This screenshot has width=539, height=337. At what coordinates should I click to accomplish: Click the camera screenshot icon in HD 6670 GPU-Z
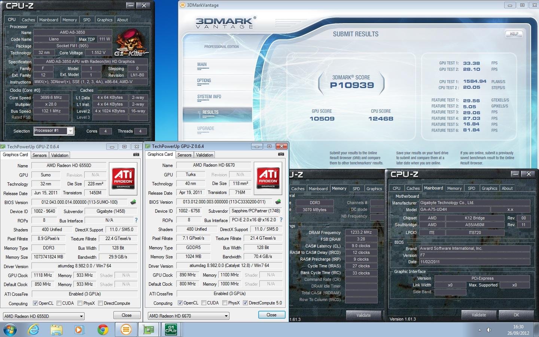click(281, 154)
